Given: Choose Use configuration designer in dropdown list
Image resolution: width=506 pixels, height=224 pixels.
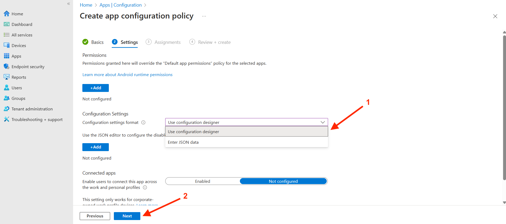Looking at the screenshot, I should click(x=193, y=132).
